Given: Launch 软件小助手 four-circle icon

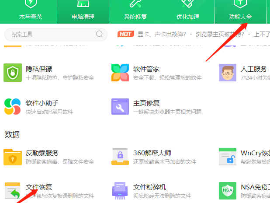Looking at the screenshot, I should point(12,106).
